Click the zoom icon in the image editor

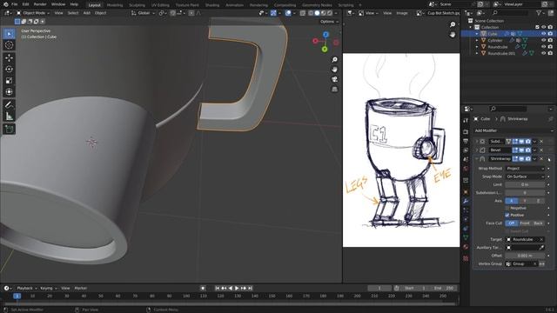[x=453, y=24]
